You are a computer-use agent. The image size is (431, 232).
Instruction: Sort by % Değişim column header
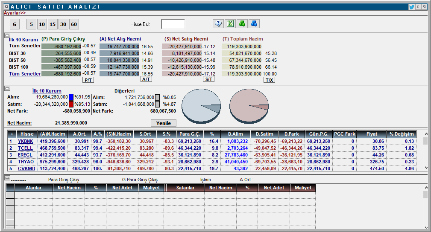pyautogui.click(x=402, y=134)
